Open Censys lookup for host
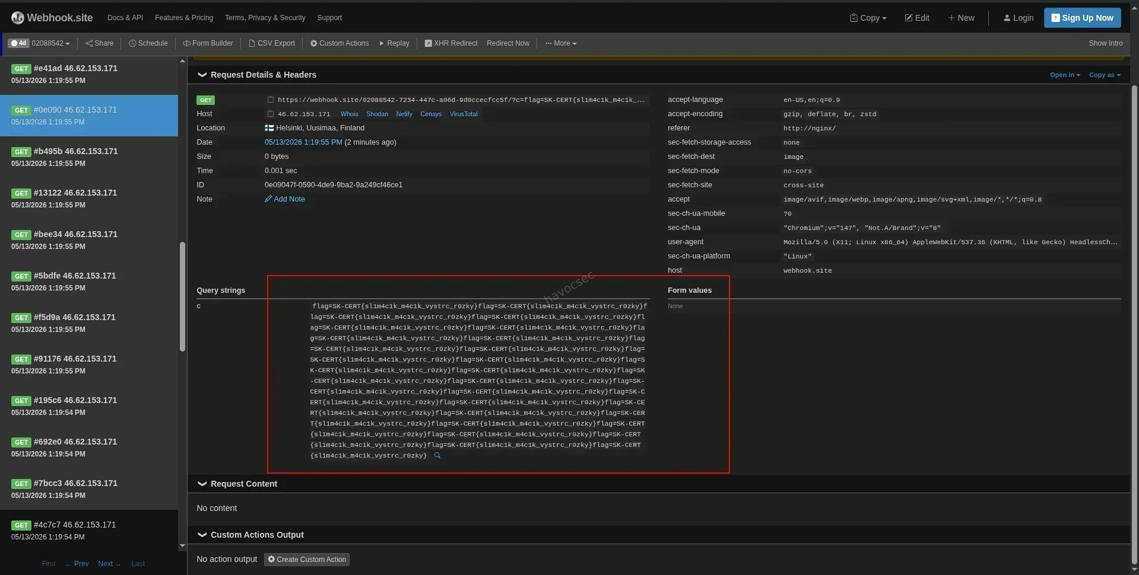Viewport: 1139px width, 575px height. [431, 114]
